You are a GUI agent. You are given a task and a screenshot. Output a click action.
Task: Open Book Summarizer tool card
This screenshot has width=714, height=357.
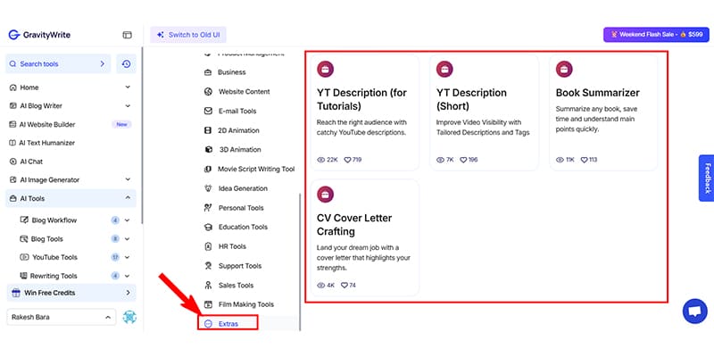point(604,112)
